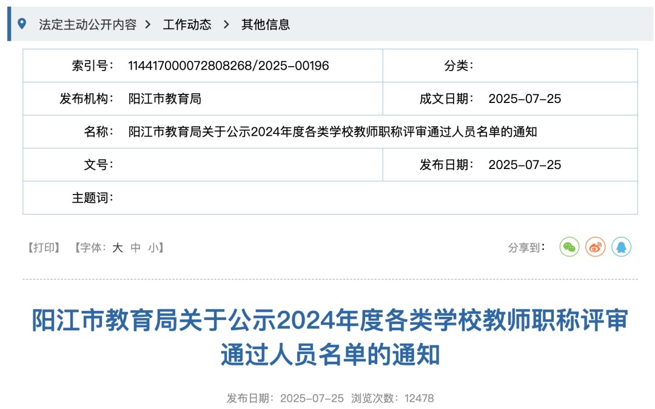Viewport: 655px width, 409px height.
Task: Click the index number 114417000072808268/2025-00196
Action: [228, 65]
